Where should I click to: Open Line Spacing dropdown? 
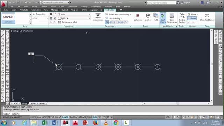114,19
